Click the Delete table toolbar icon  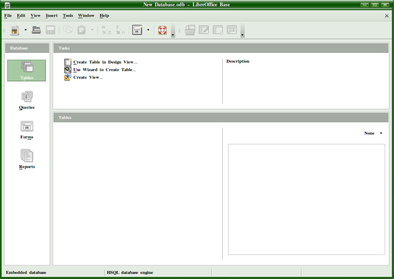point(218,30)
